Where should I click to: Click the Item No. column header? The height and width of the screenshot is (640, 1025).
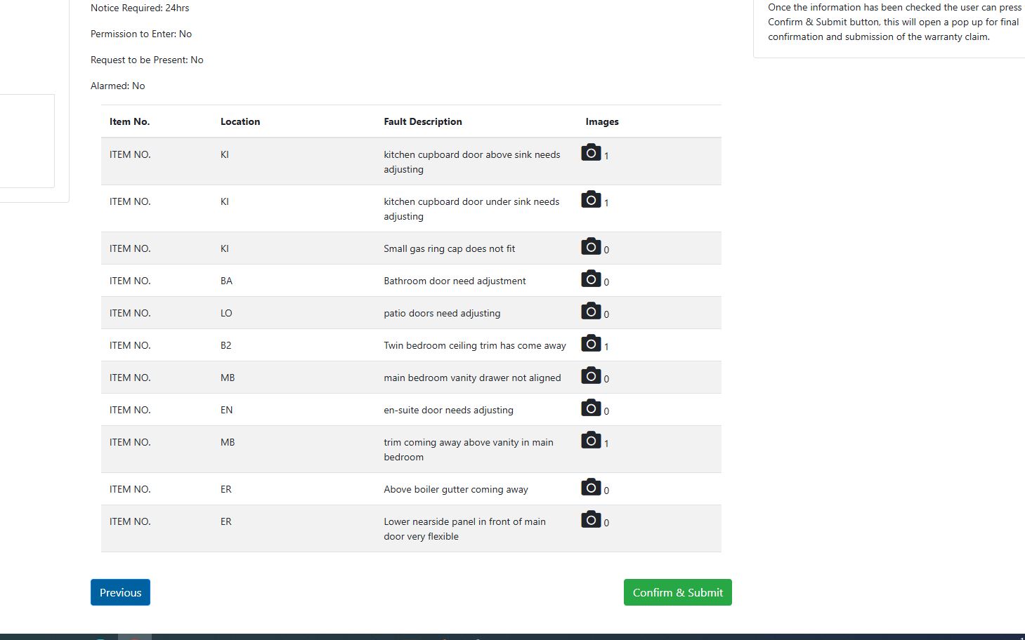click(x=129, y=121)
